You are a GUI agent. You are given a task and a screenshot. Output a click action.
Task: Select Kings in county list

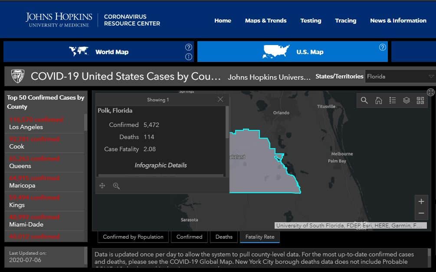coord(44,201)
